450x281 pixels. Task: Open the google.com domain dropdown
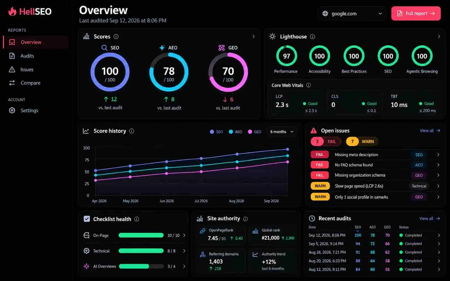pyautogui.click(x=352, y=13)
